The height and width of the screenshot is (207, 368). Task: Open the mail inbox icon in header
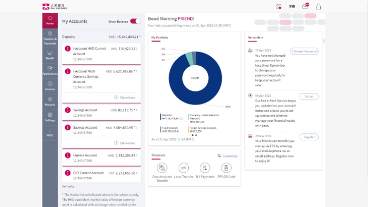305,6
